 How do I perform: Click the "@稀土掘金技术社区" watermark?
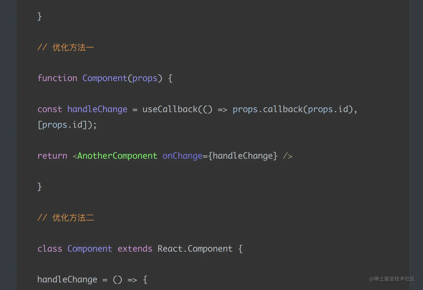click(392, 279)
